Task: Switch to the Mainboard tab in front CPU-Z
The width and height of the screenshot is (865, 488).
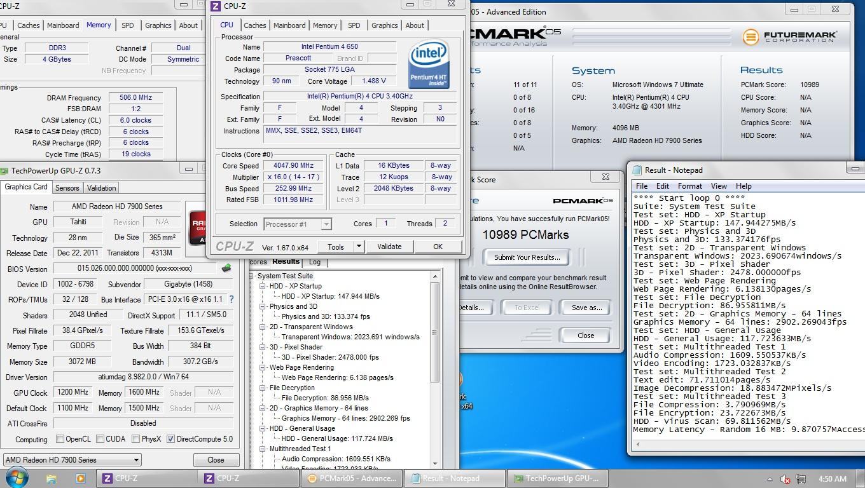Action: pyautogui.click(x=289, y=25)
